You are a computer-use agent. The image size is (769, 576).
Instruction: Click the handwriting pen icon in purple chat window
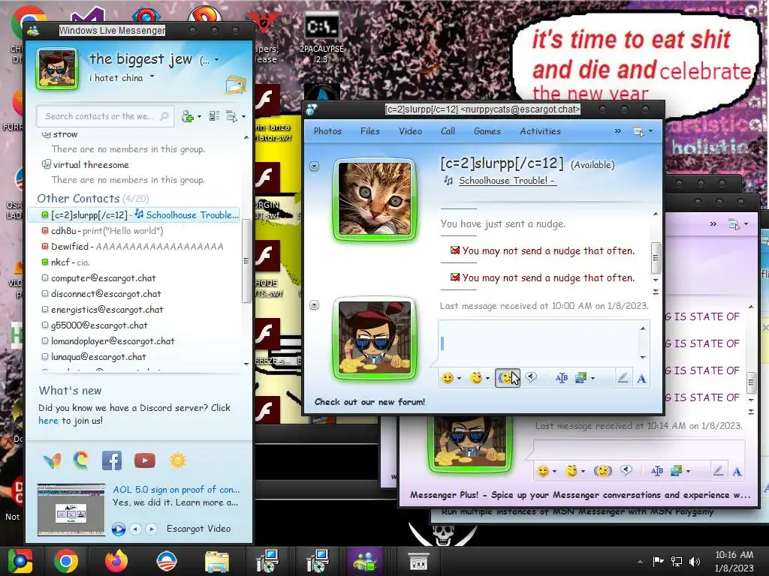click(x=717, y=471)
